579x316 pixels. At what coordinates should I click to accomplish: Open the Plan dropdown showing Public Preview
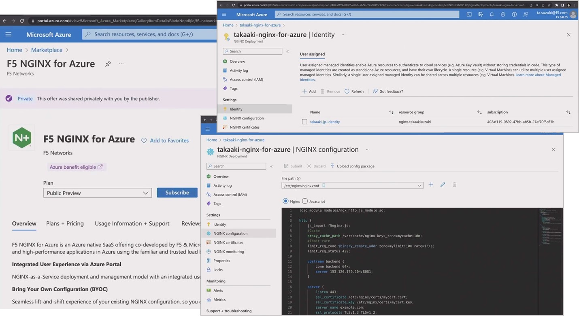(x=98, y=193)
